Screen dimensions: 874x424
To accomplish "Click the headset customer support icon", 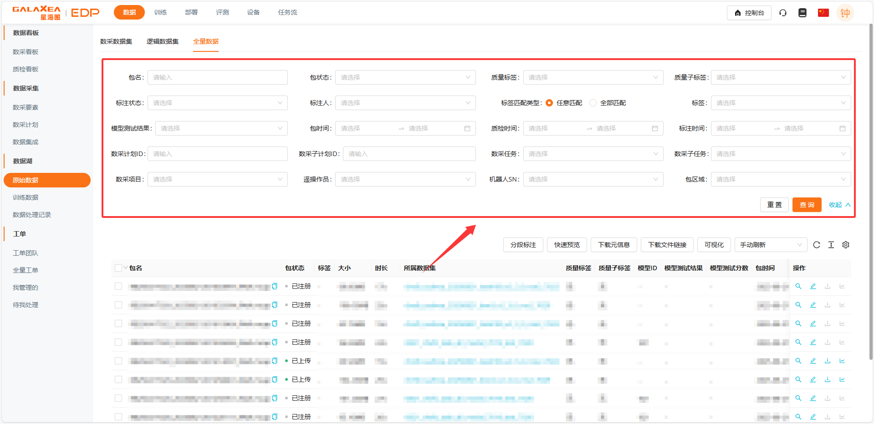I will [783, 13].
